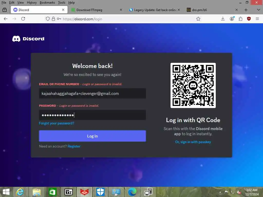
Task: Open saved logins key icon in address bar
Action: (x=59, y=19)
